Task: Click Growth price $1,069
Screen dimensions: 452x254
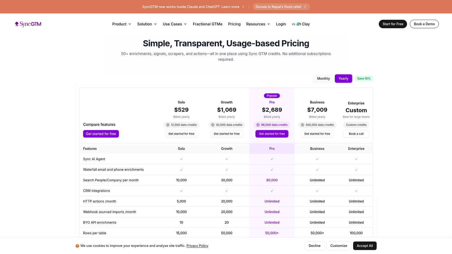Action: click(x=227, y=110)
